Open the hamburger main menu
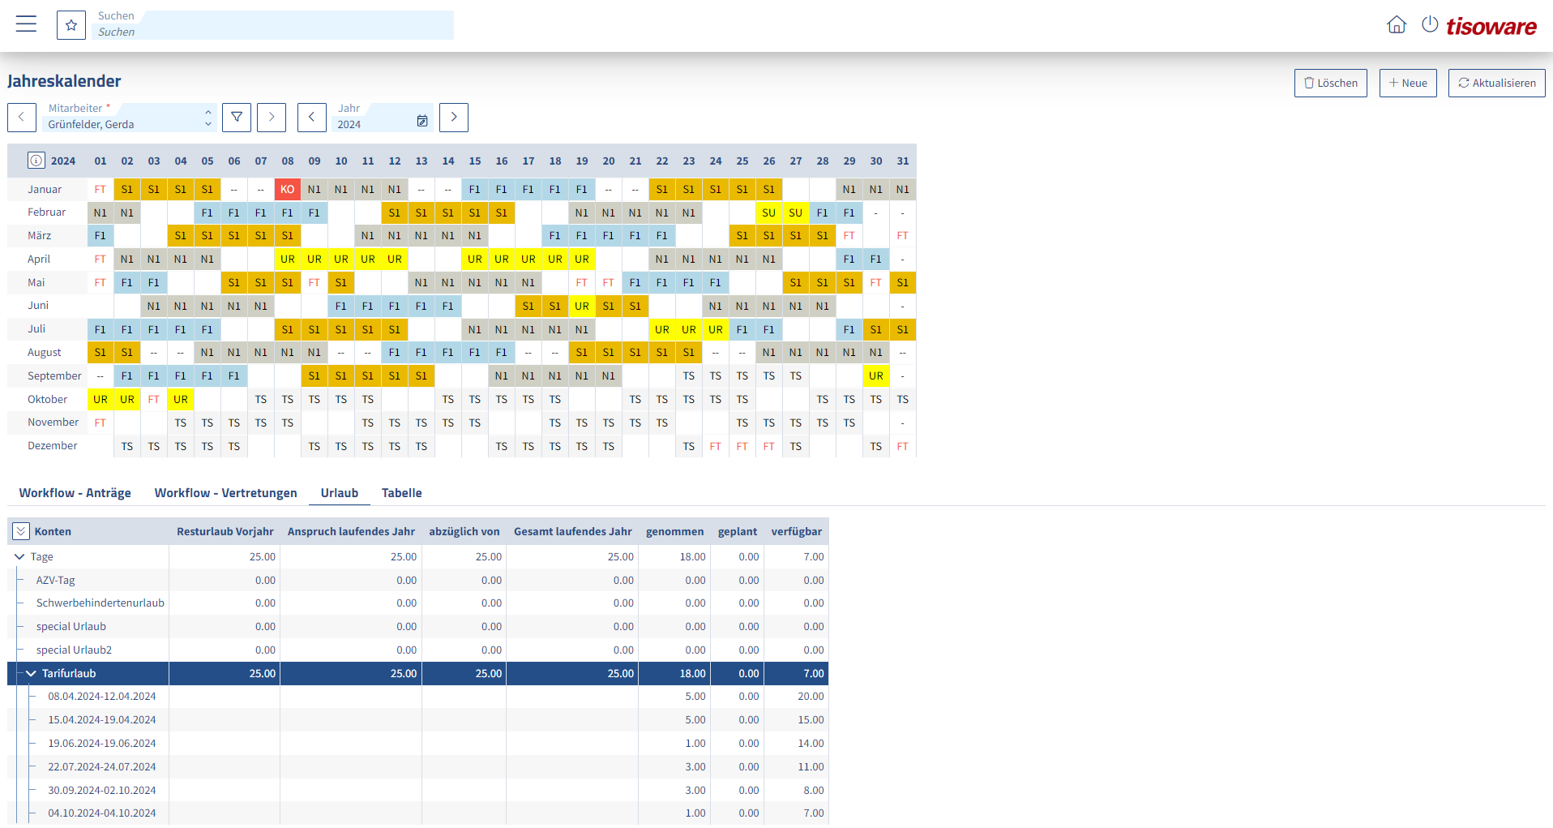 26,24
